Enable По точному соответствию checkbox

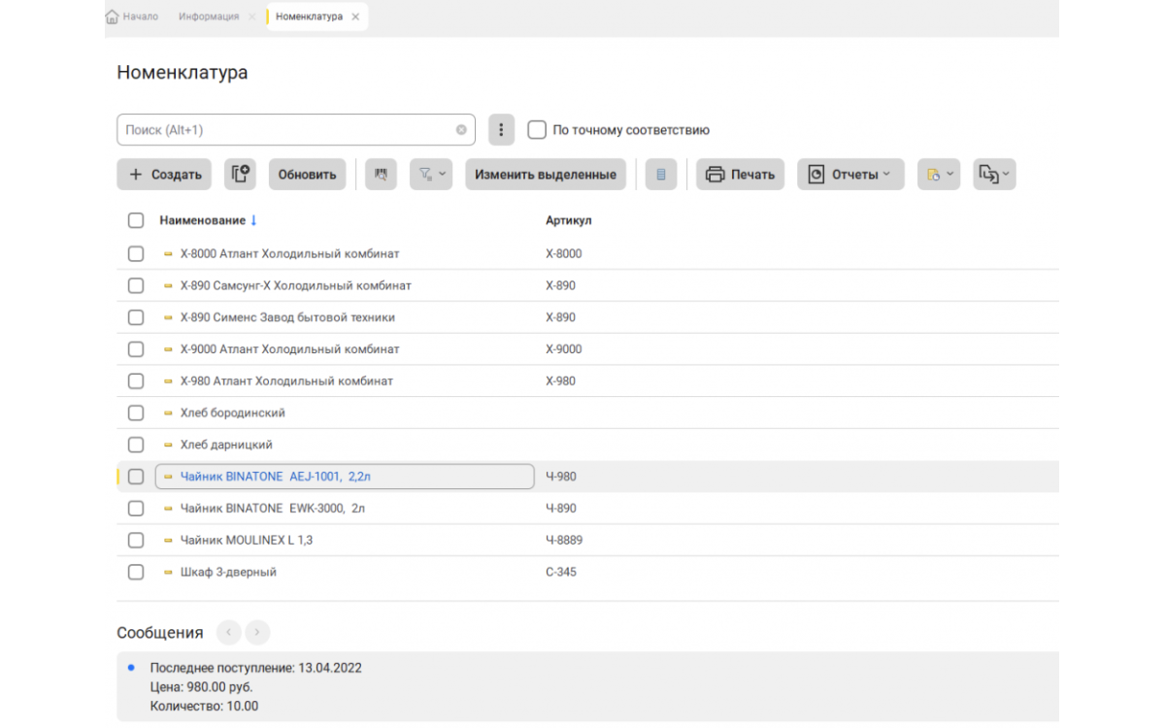click(537, 130)
